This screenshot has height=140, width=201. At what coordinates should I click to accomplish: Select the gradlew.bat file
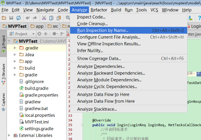[34, 108]
